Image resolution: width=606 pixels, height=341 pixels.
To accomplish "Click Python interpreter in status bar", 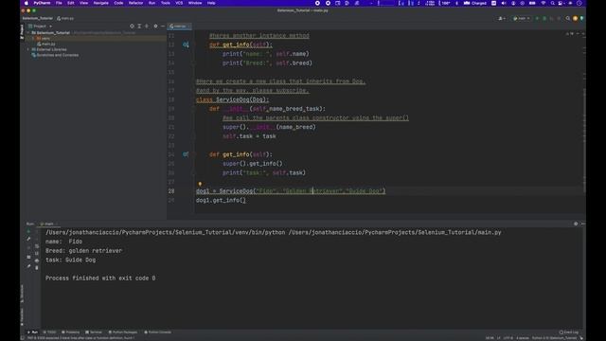I will coord(554,338).
